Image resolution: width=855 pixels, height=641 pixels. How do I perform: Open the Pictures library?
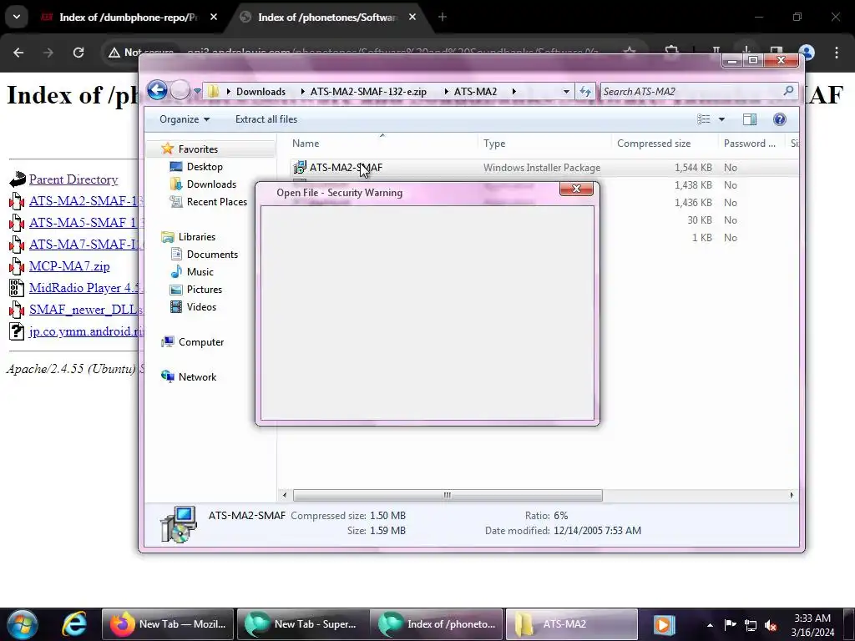click(205, 290)
